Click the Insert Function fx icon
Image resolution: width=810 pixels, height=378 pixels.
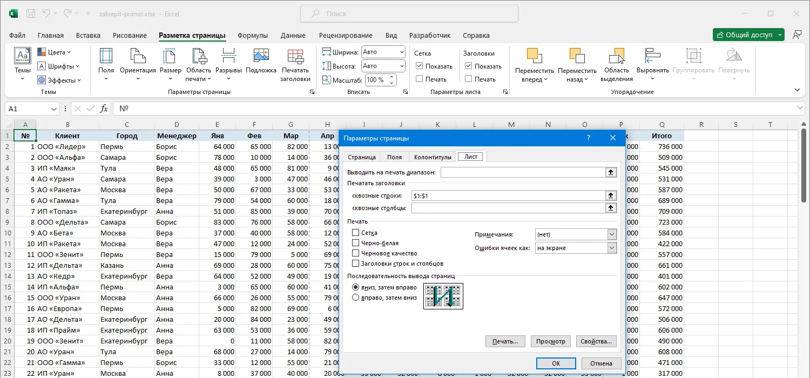104,109
